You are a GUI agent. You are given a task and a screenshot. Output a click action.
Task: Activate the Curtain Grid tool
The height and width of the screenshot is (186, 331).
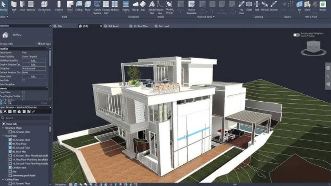pos(106,7)
